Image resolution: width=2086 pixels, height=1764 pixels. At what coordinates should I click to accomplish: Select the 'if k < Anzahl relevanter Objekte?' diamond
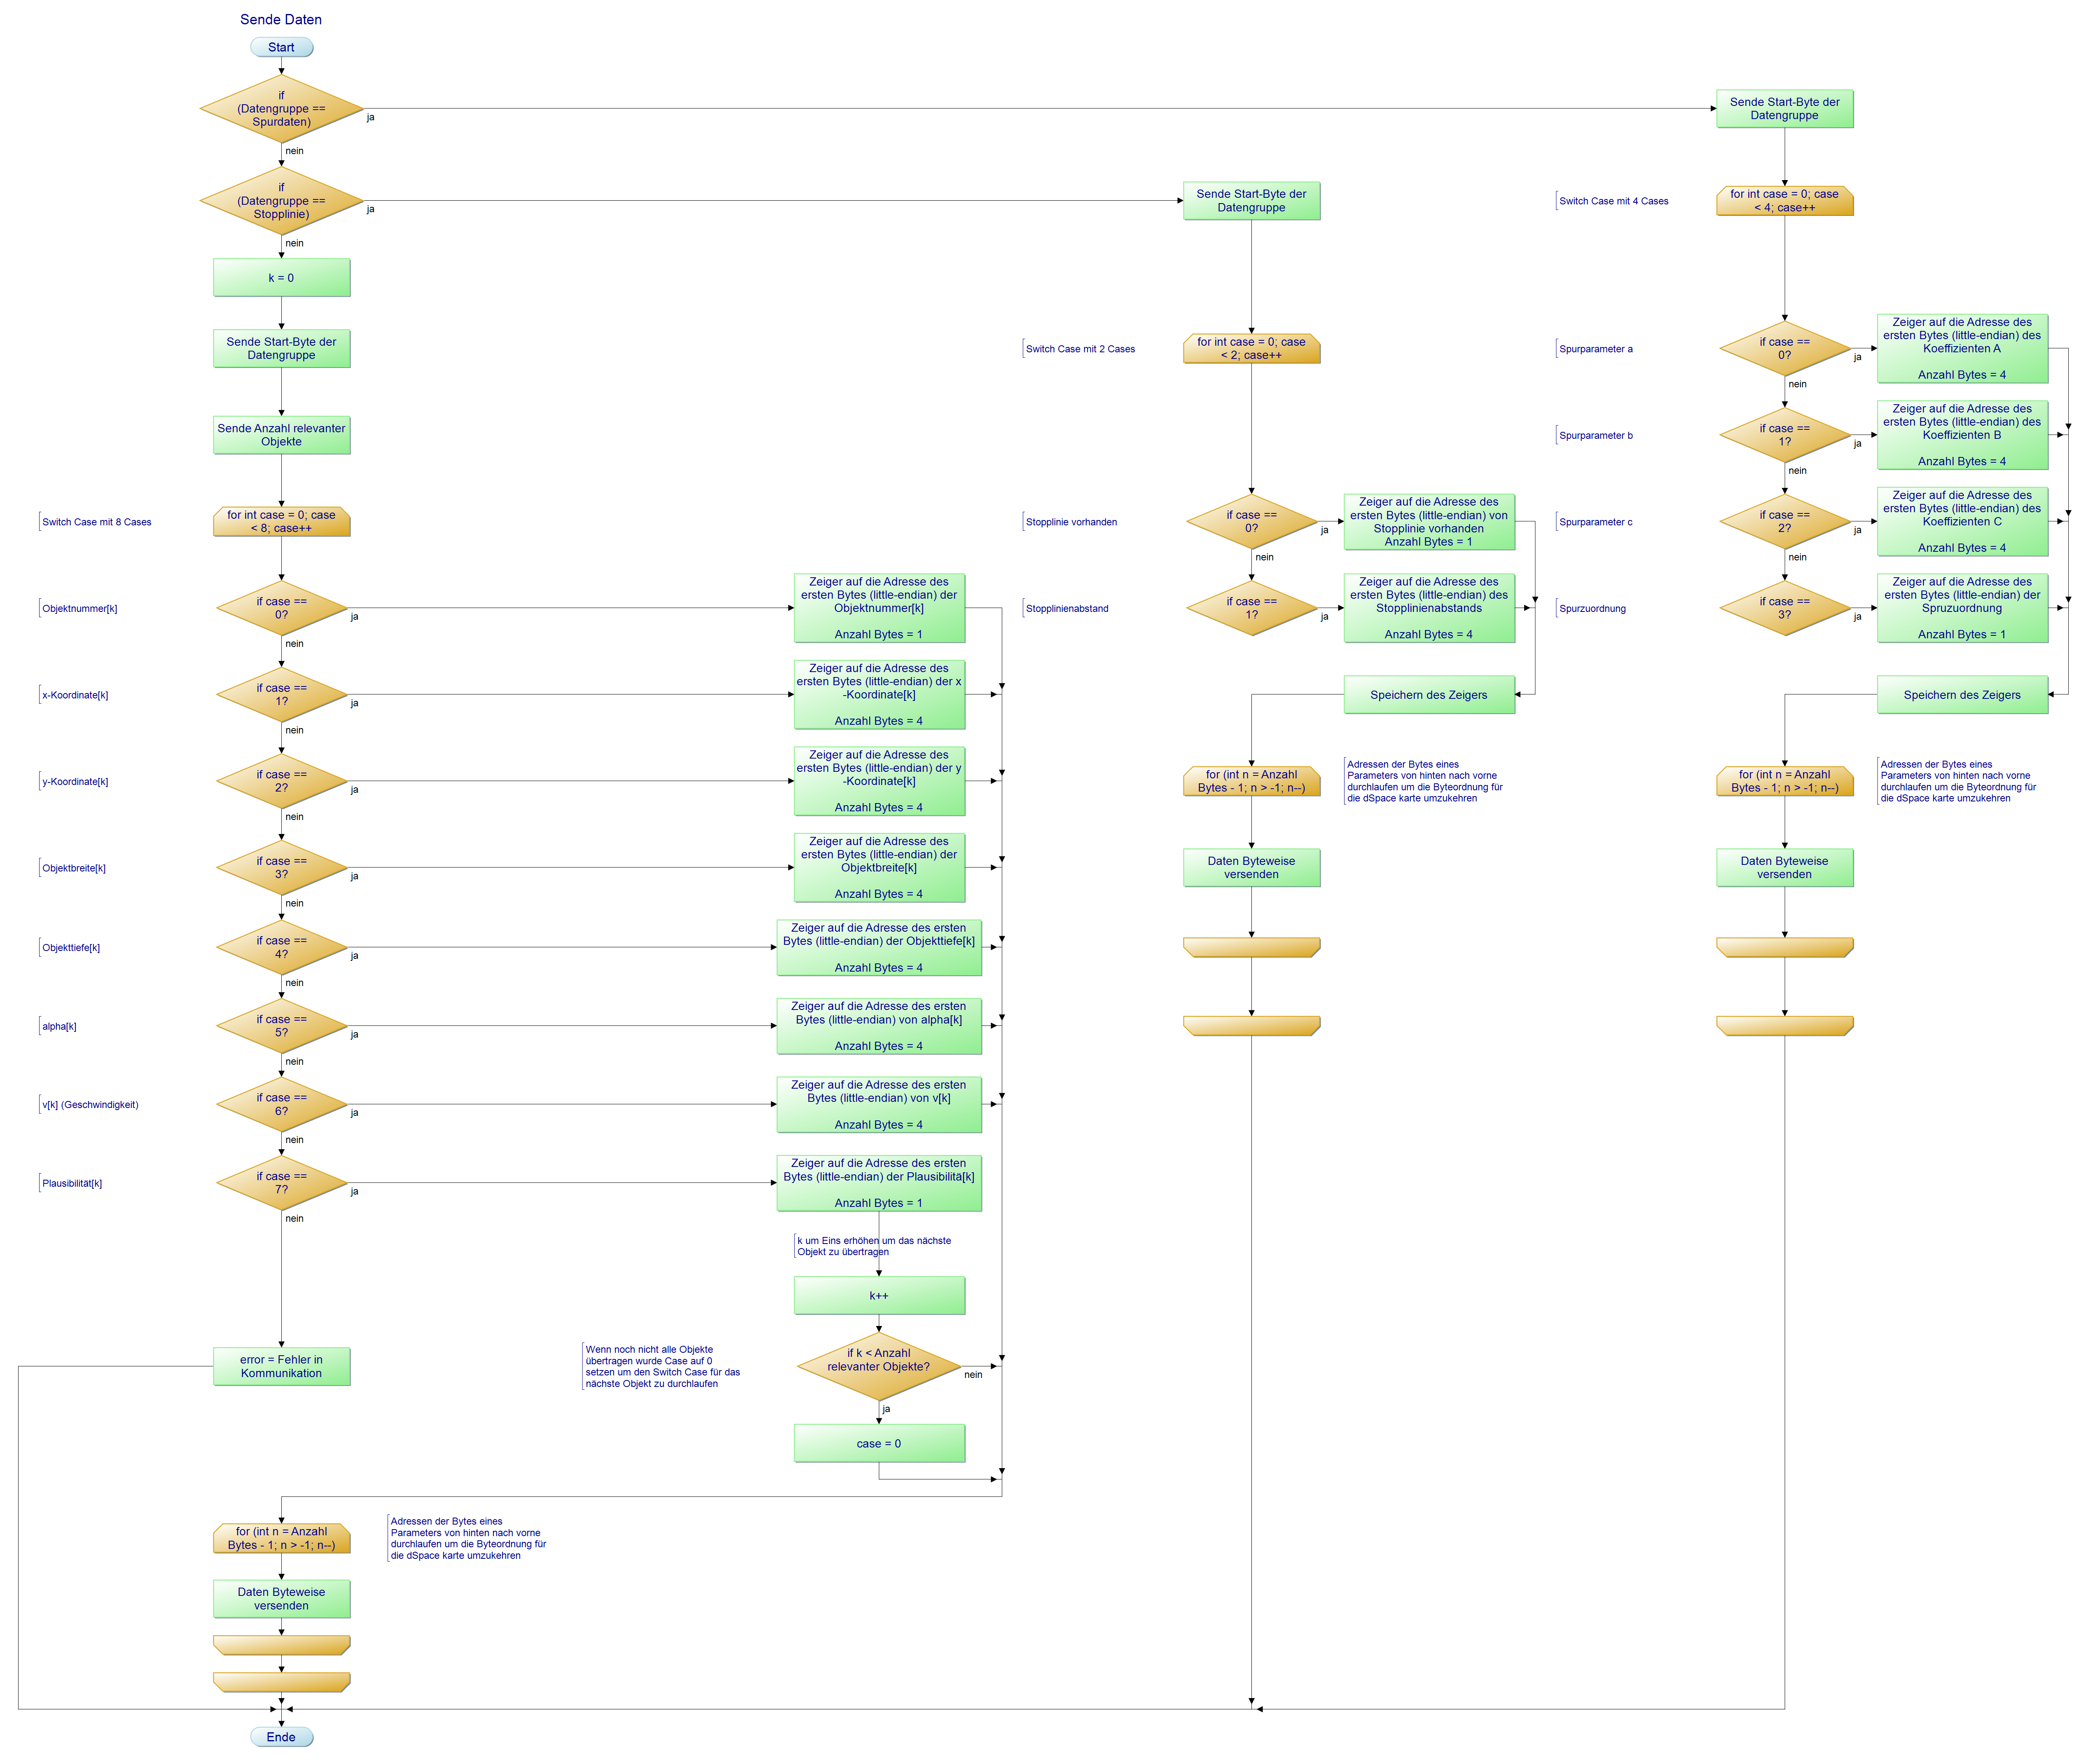pos(879,1366)
